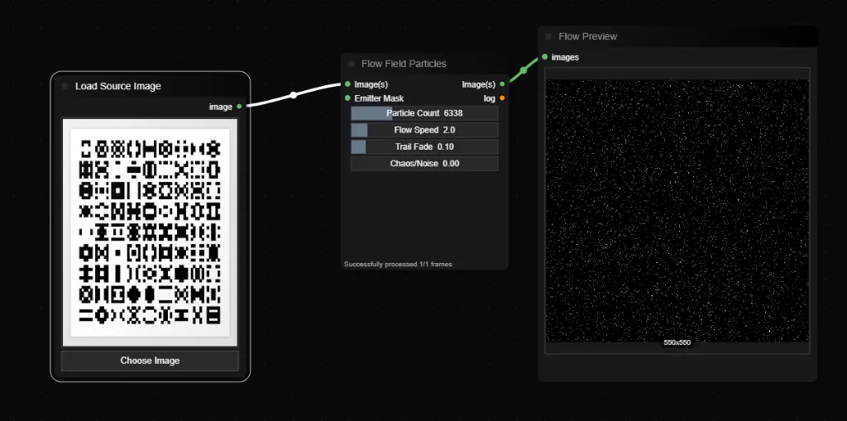The height and width of the screenshot is (421, 847).
Task: Select the Flow Preview title
Action: 588,36
